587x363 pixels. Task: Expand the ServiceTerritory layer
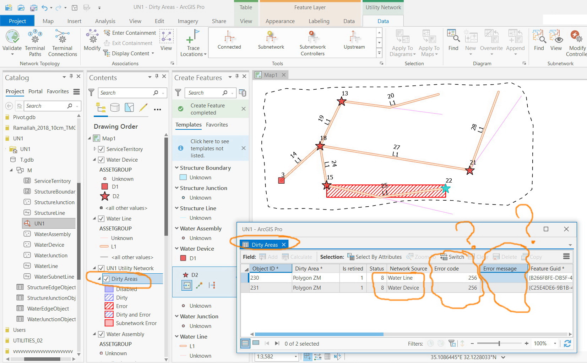95,149
